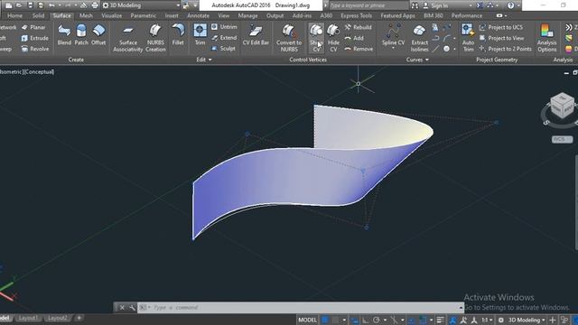Click the Extrude surface tool

(34, 38)
